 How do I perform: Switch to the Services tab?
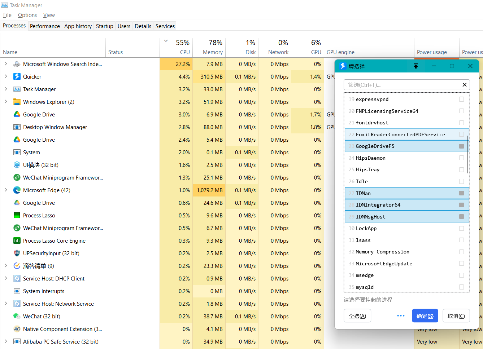click(165, 26)
